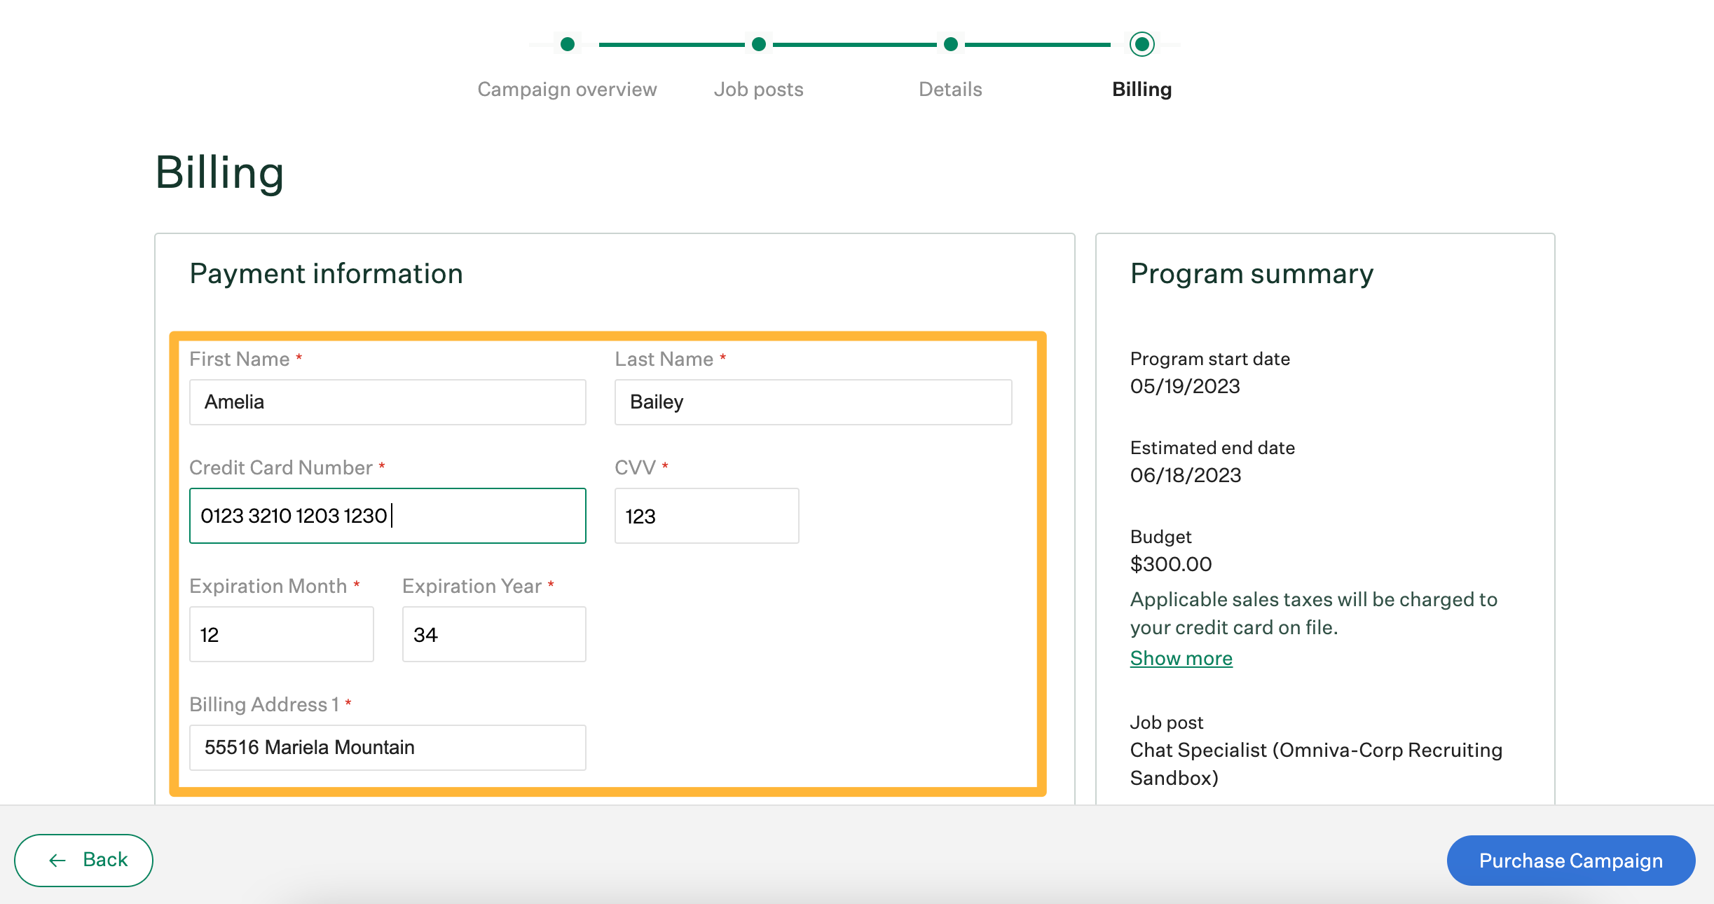Click the Credit Card Number field

(387, 515)
